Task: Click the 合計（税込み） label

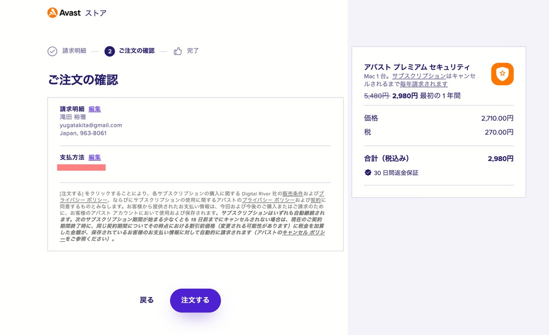Action: (387, 159)
